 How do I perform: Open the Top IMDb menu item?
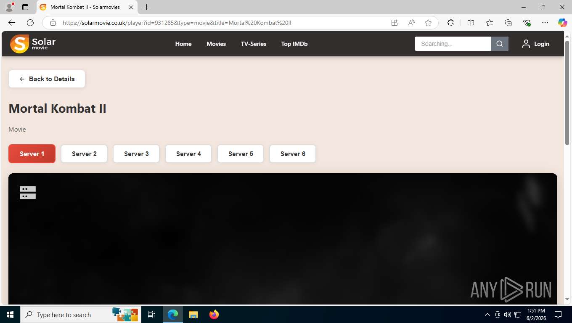[294, 44]
